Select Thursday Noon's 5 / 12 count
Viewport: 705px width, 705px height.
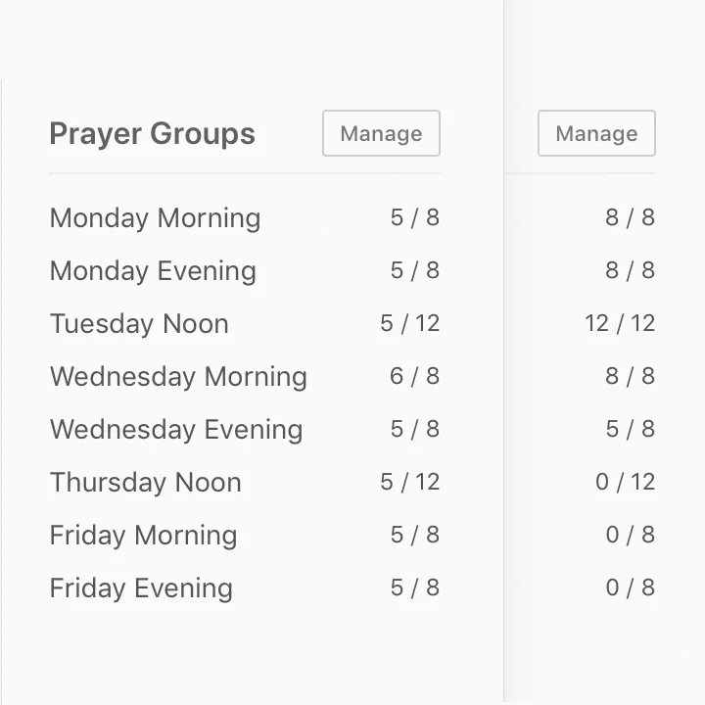point(409,482)
